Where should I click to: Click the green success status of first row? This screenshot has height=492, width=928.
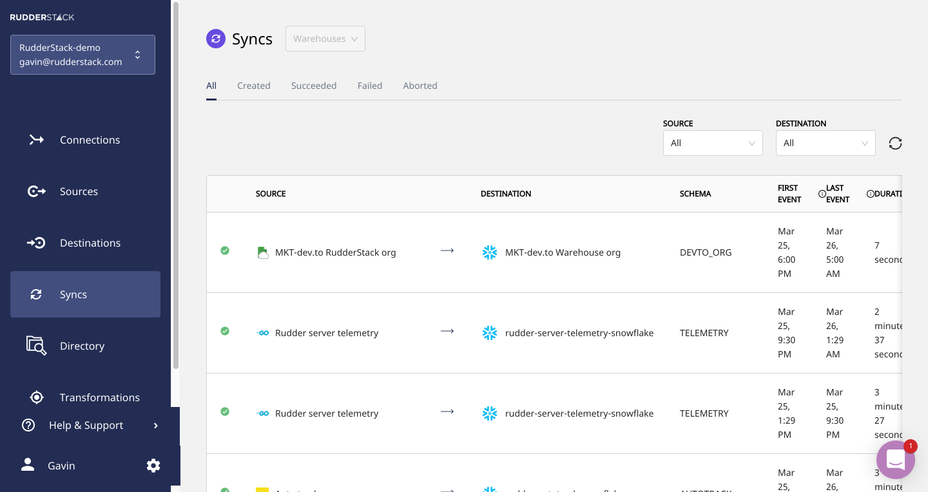[x=225, y=251]
